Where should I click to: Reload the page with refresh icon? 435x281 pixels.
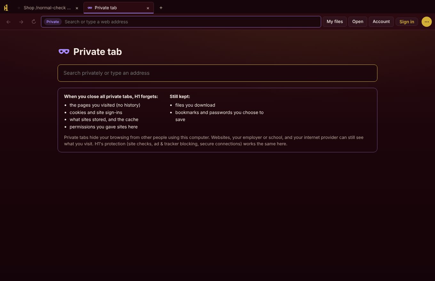coord(34,22)
